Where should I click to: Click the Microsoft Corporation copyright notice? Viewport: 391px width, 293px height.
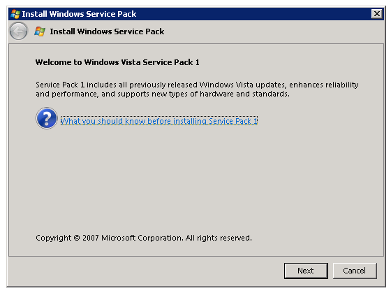tap(144, 238)
